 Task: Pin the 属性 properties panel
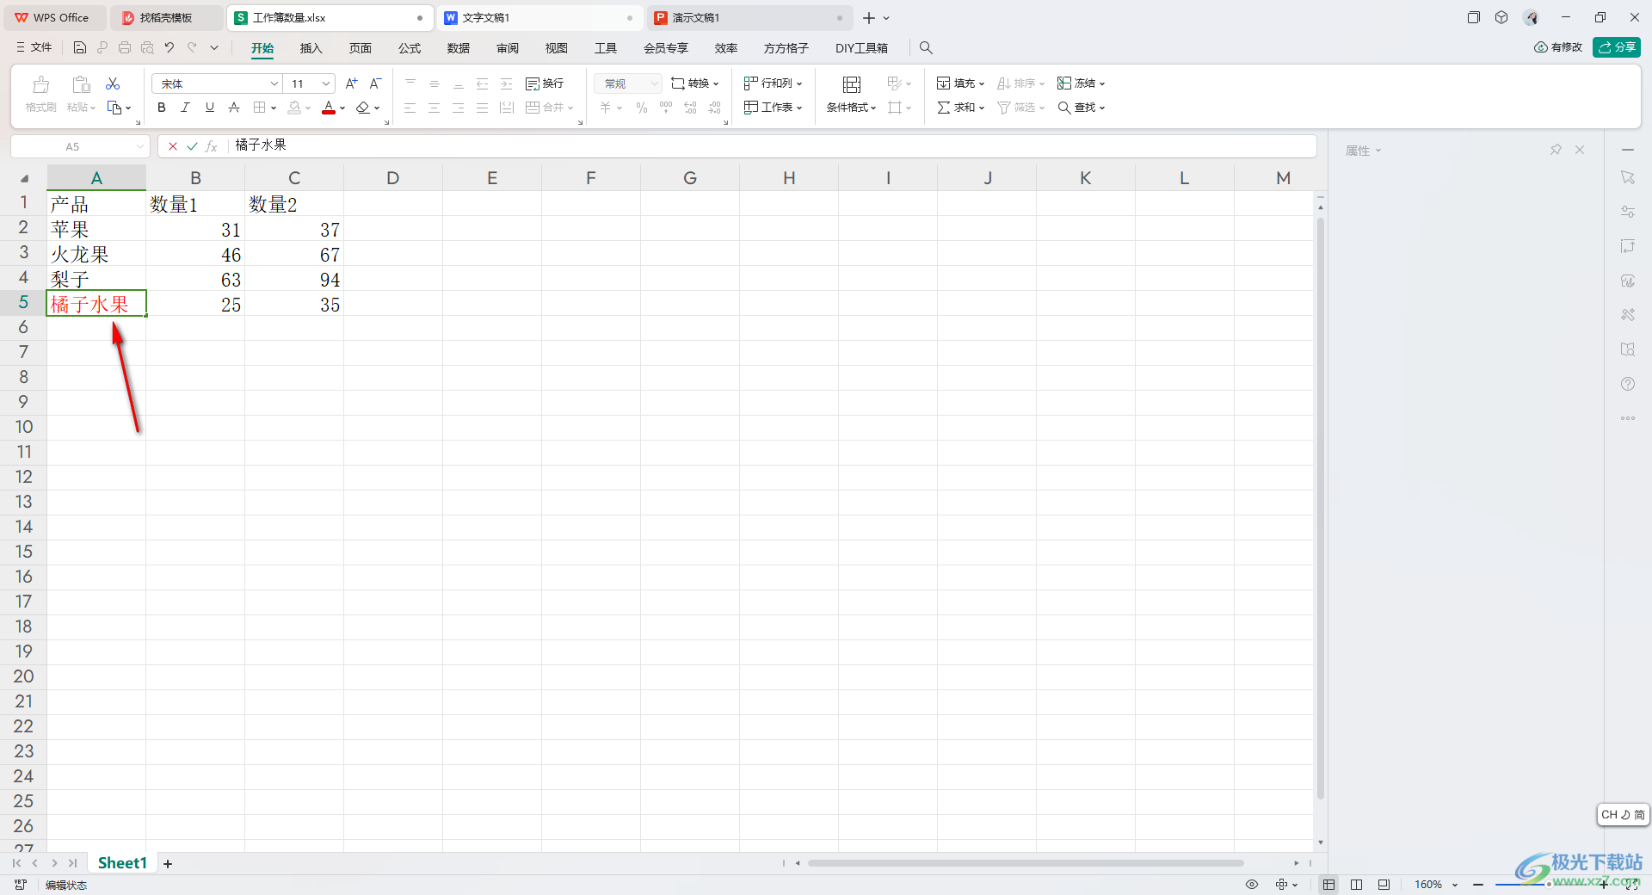[x=1556, y=150]
